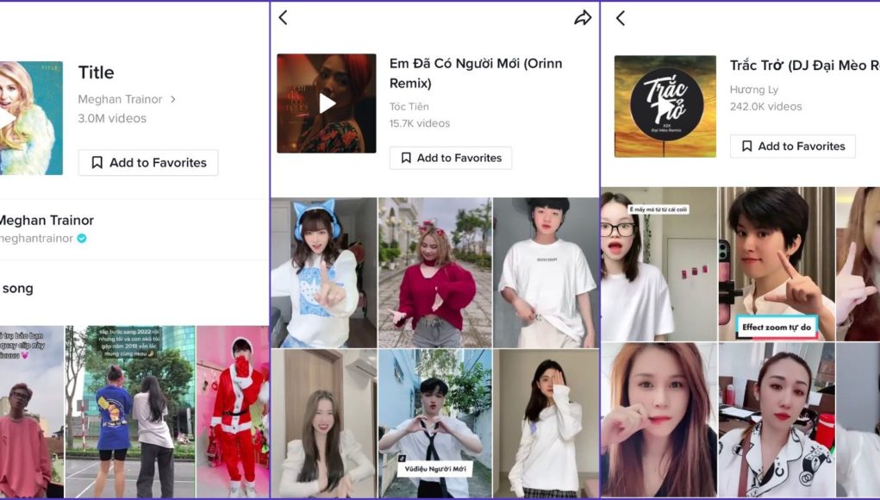Open video of girl with round glasses

(658, 264)
